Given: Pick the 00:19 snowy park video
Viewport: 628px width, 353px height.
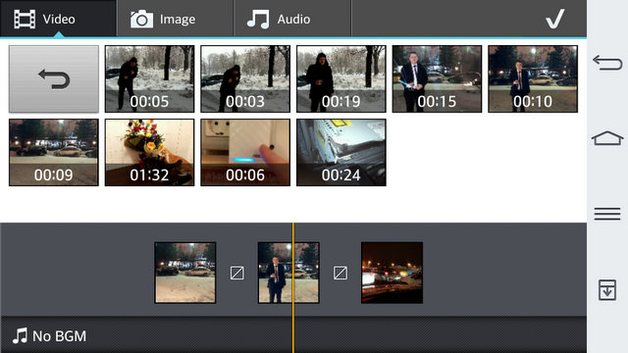Looking at the screenshot, I should click(341, 78).
